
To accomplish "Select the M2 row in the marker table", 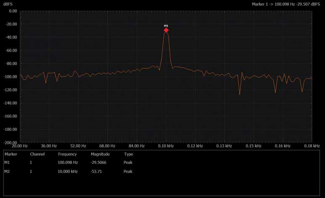I will pos(7,172).
